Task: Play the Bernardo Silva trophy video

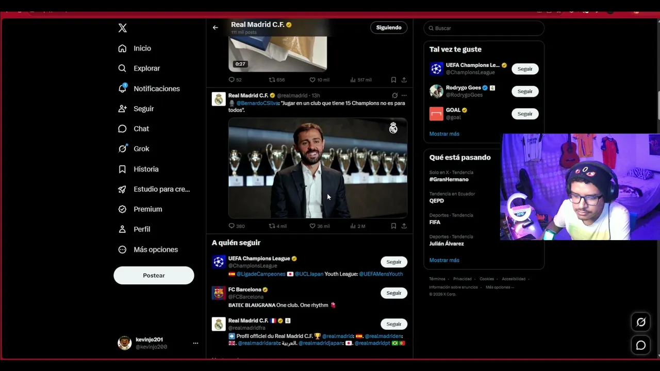Action: [x=318, y=168]
